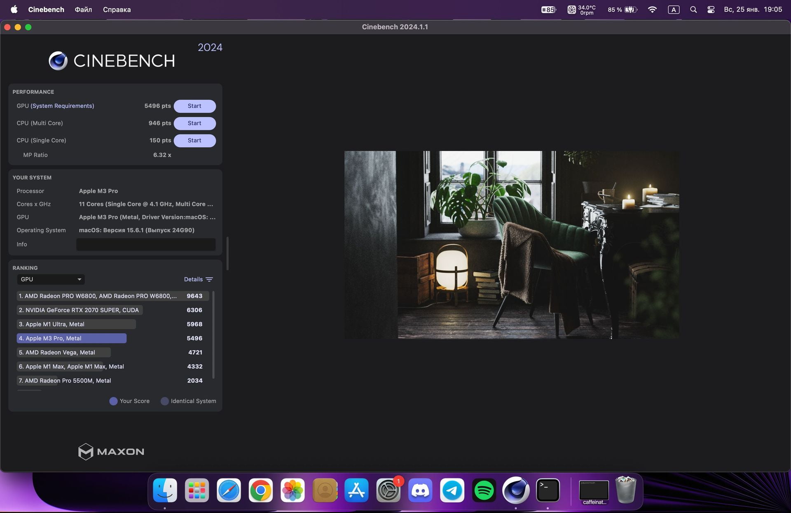Screen dimensions: 791x513
Task: Click the MP Ratio 6.32 x value
Action: (x=162, y=155)
